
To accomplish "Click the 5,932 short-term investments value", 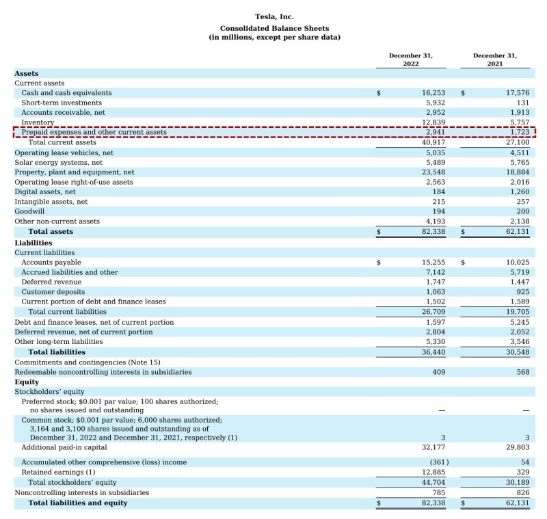I will (436, 103).
